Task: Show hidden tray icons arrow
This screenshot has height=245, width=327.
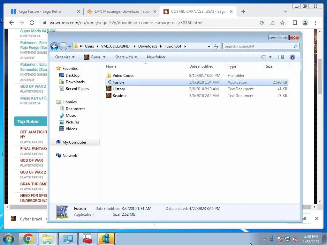Action: click(x=264, y=239)
